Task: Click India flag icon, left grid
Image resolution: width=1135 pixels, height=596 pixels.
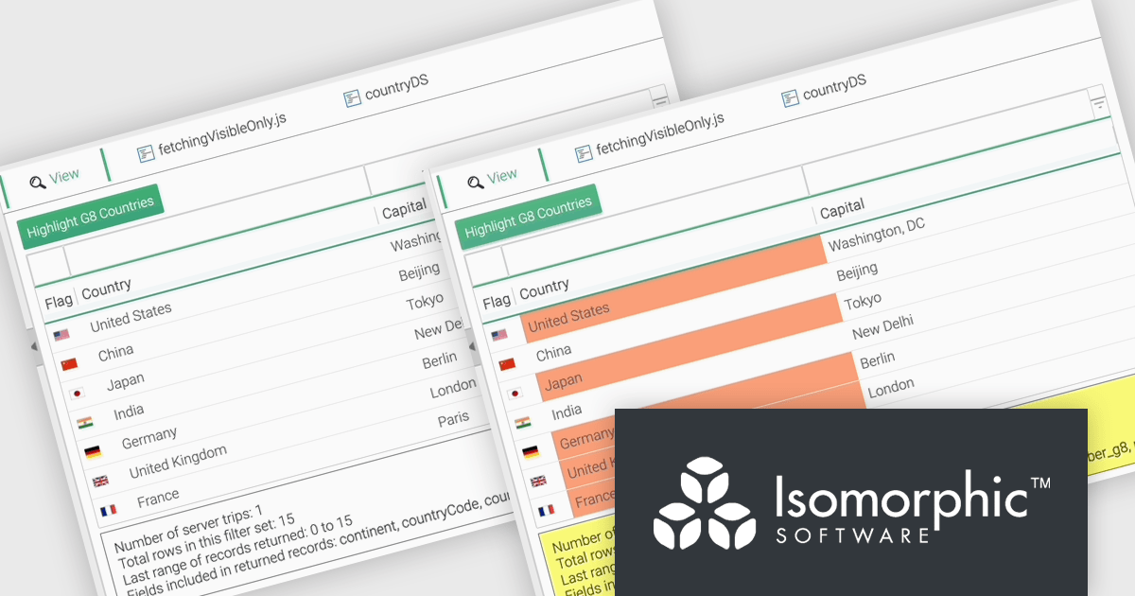Action: 84,423
